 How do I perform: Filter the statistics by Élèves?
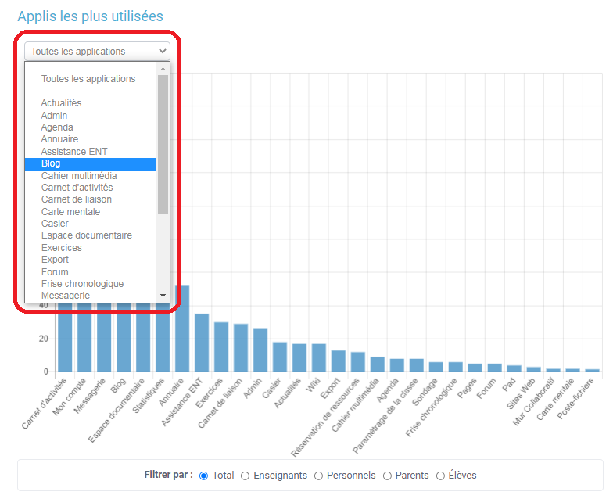coord(440,476)
